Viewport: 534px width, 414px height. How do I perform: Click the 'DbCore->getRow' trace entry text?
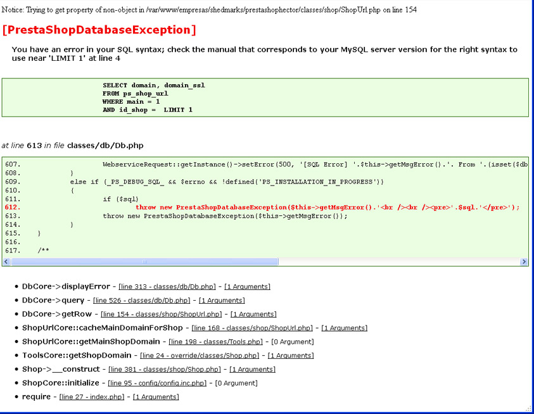[57, 314]
